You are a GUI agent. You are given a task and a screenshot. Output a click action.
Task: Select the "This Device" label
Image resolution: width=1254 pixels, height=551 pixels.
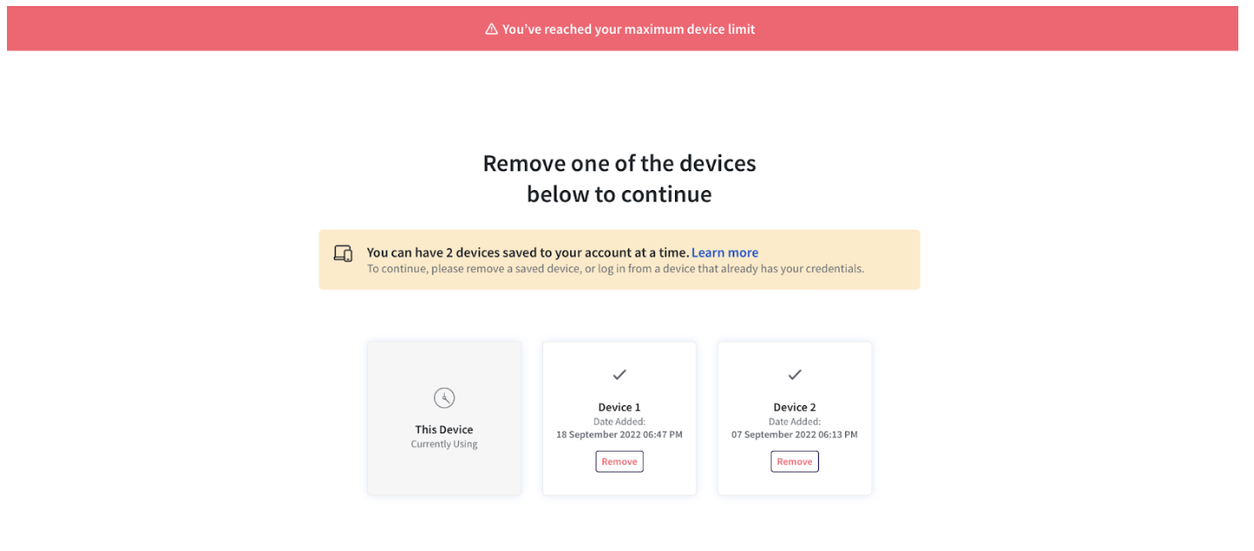tap(444, 430)
